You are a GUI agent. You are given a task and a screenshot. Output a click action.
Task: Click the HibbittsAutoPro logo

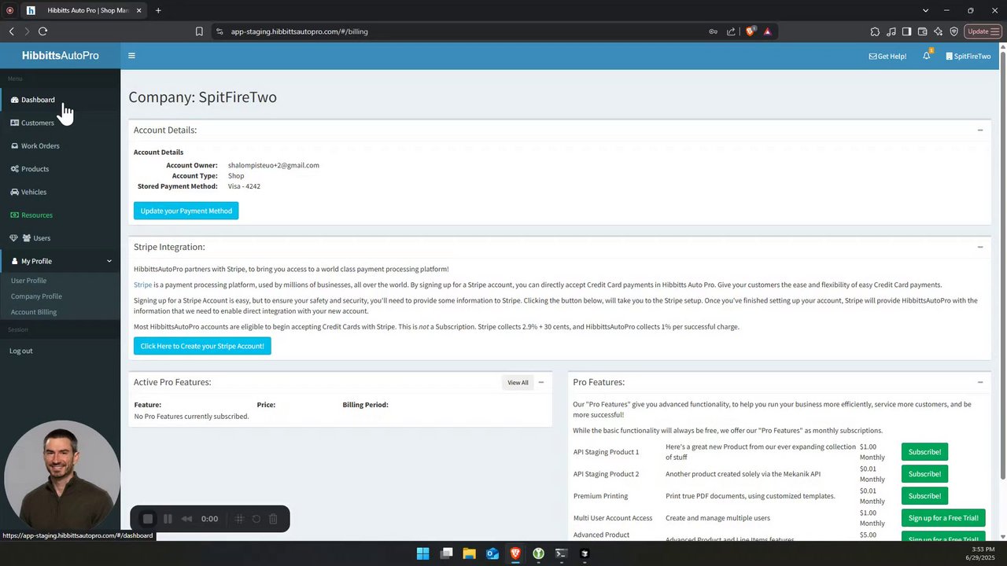tap(61, 56)
